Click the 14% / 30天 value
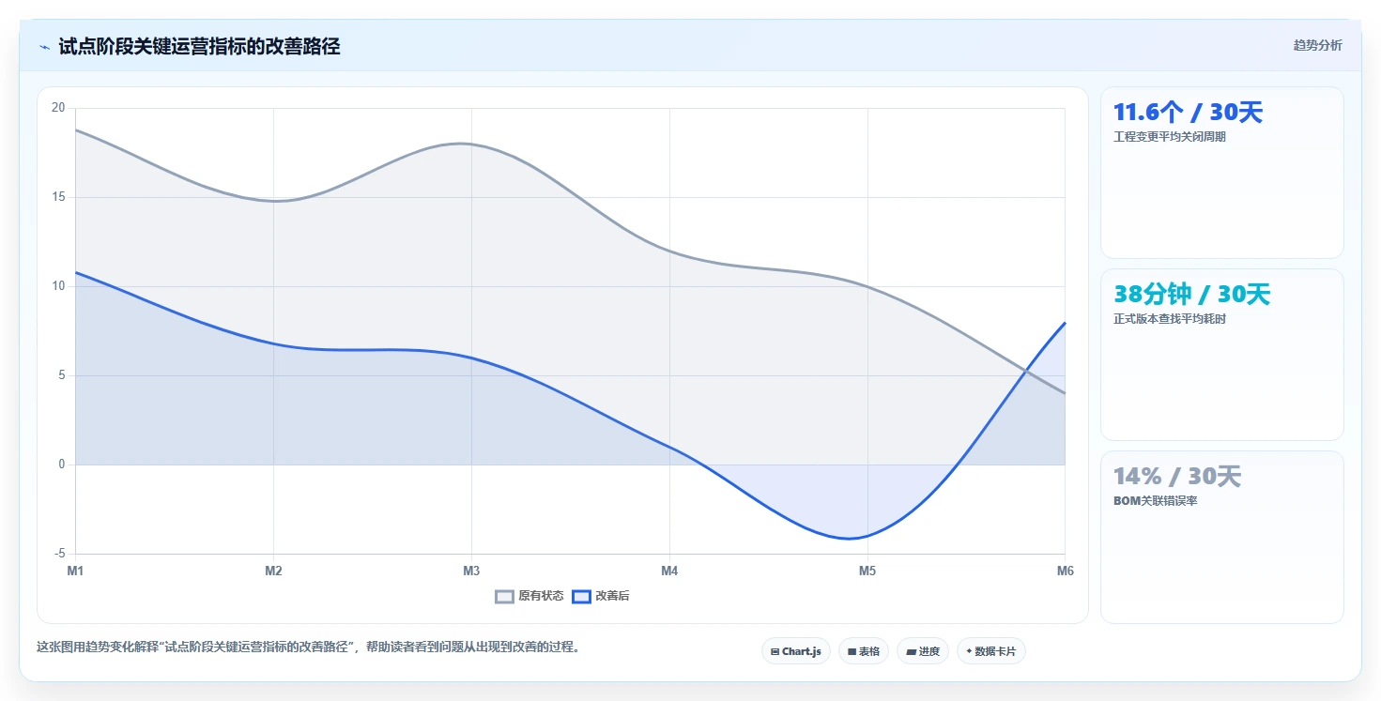The height and width of the screenshot is (701, 1381). (x=1177, y=477)
